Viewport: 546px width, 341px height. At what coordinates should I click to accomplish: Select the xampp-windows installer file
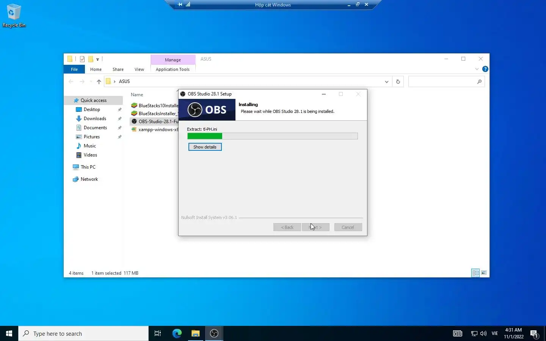154,130
